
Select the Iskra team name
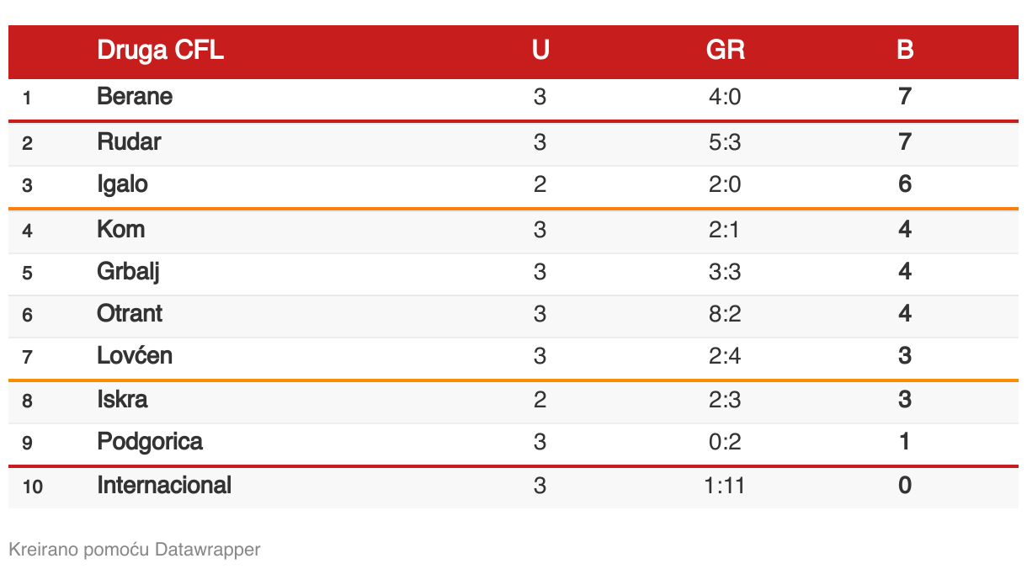[122, 399]
